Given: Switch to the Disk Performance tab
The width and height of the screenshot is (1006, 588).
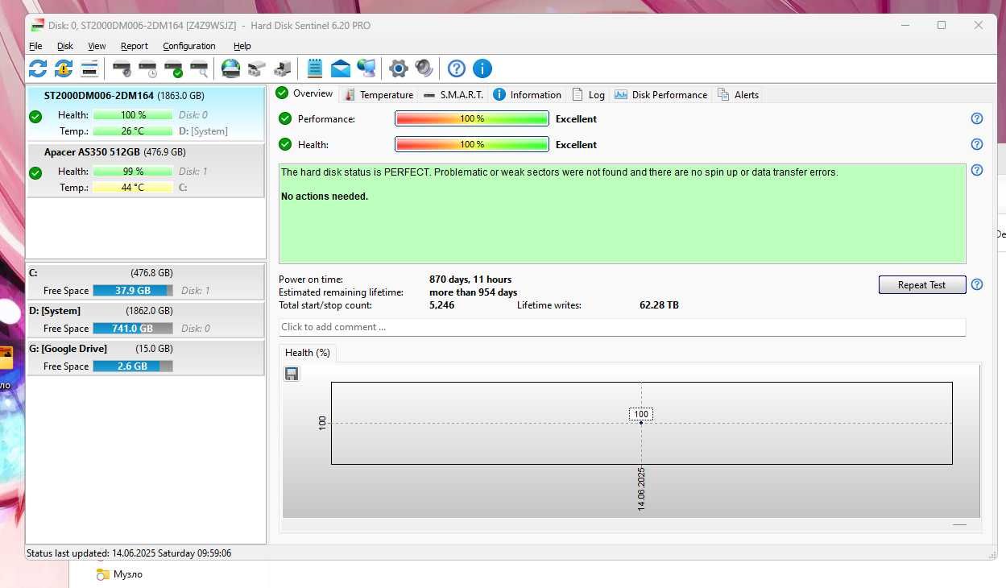Looking at the screenshot, I should tap(660, 94).
